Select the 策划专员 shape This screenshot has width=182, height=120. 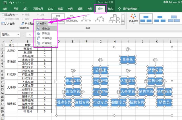click(x=82, y=102)
